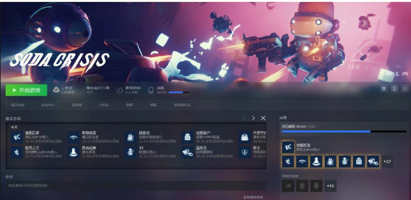Open the game info circle icon
This screenshot has width=411, height=200.
(395, 89)
